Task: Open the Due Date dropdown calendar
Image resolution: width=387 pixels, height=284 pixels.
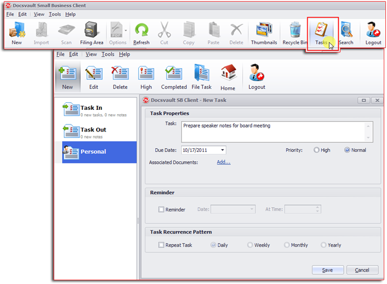Action: coord(222,150)
